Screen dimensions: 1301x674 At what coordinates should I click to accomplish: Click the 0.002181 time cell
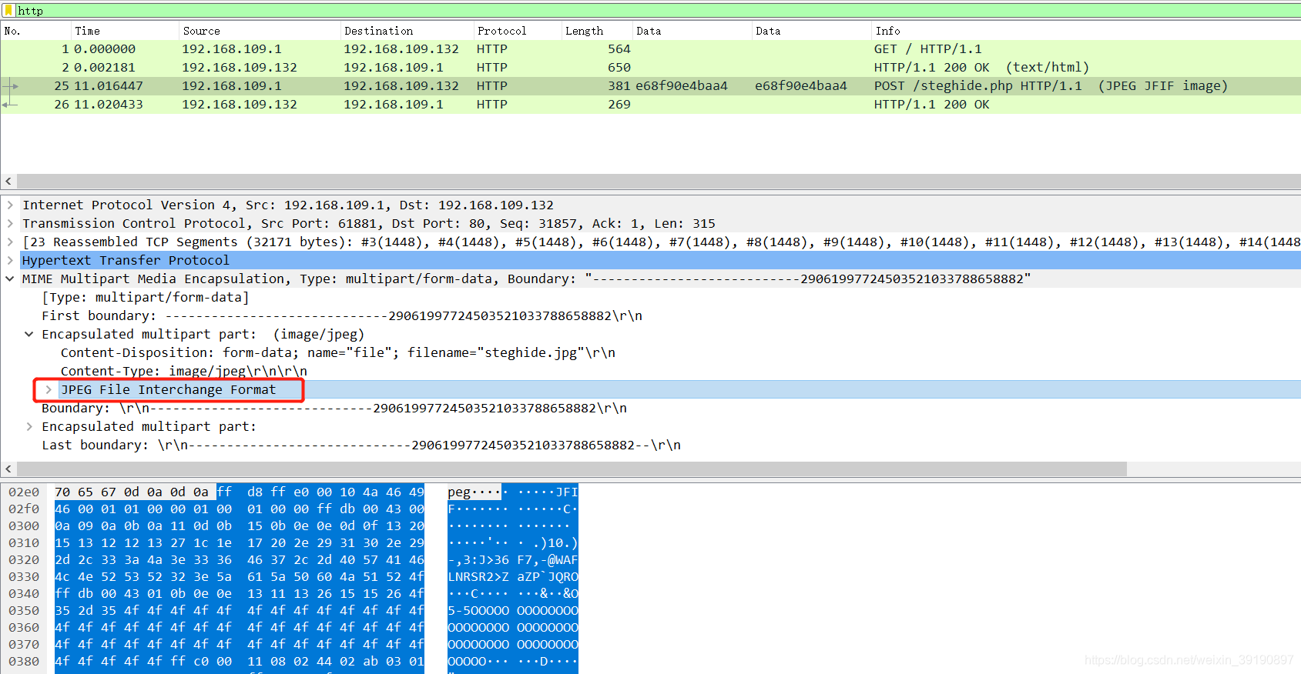point(105,67)
